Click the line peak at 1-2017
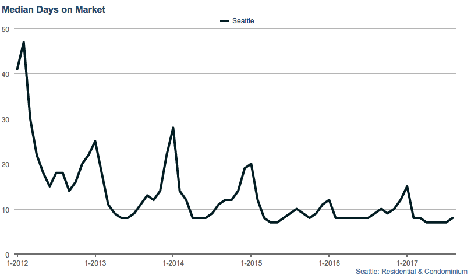The image size is (471, 275). coord(407,186)
